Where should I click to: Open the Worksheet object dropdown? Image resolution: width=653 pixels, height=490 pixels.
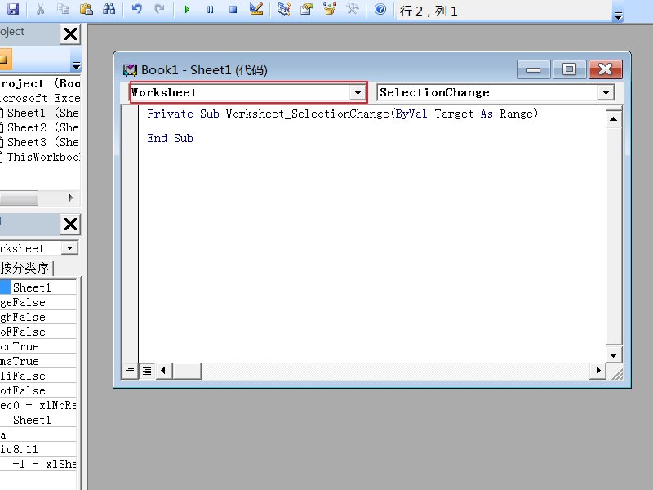[357, 93]
